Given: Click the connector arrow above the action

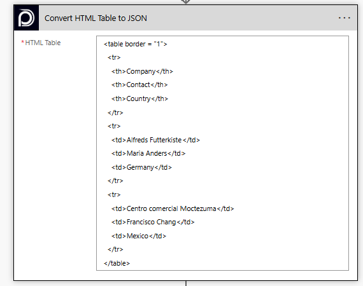Looking at the screenshot, I should click(x=186, y=2).
